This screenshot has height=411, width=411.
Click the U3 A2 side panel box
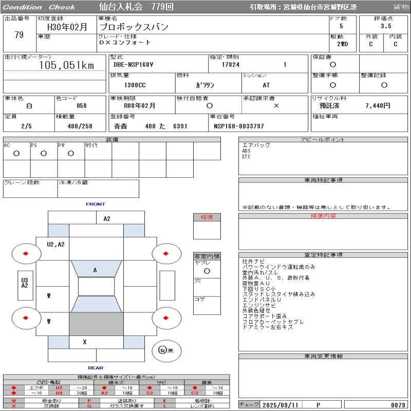pos(25,286)
